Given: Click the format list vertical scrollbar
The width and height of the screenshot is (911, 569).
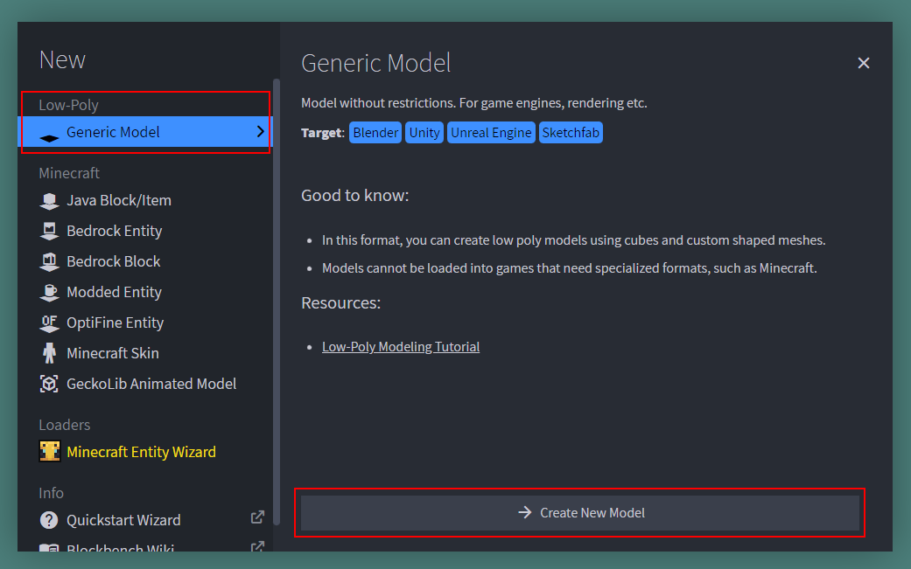Looking at the screenshot, I should tap(277, 302).
